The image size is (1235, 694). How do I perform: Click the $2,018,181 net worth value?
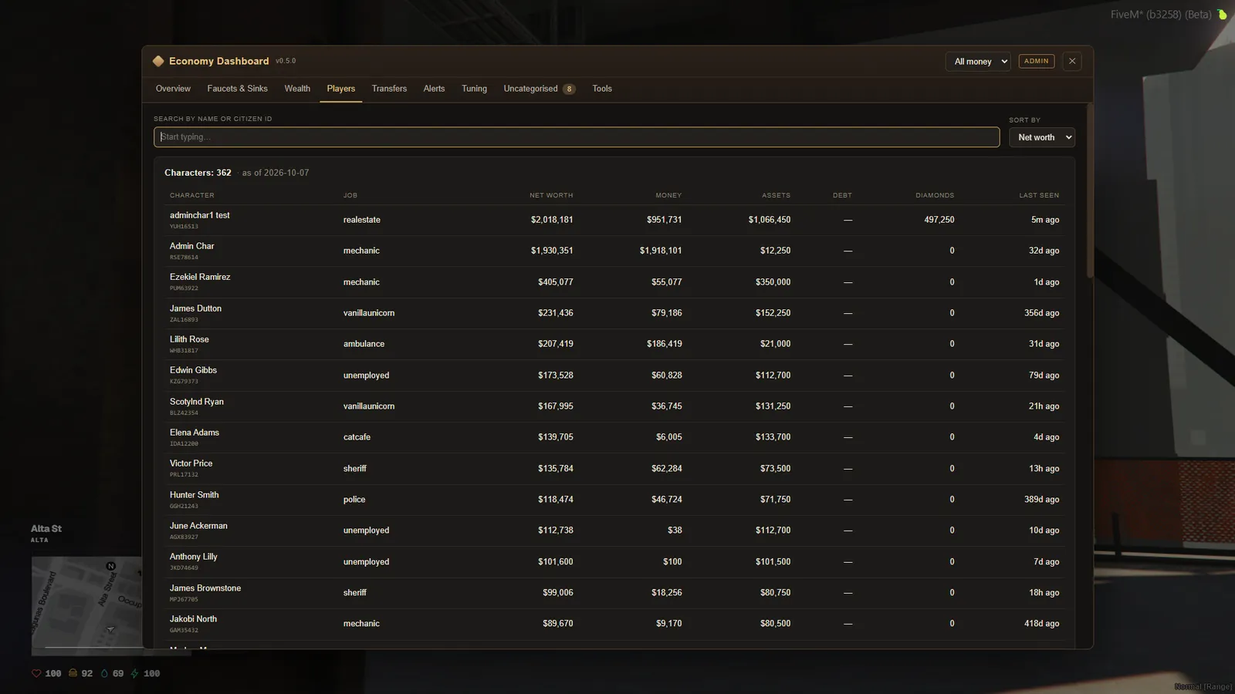[x=552, y=220]
